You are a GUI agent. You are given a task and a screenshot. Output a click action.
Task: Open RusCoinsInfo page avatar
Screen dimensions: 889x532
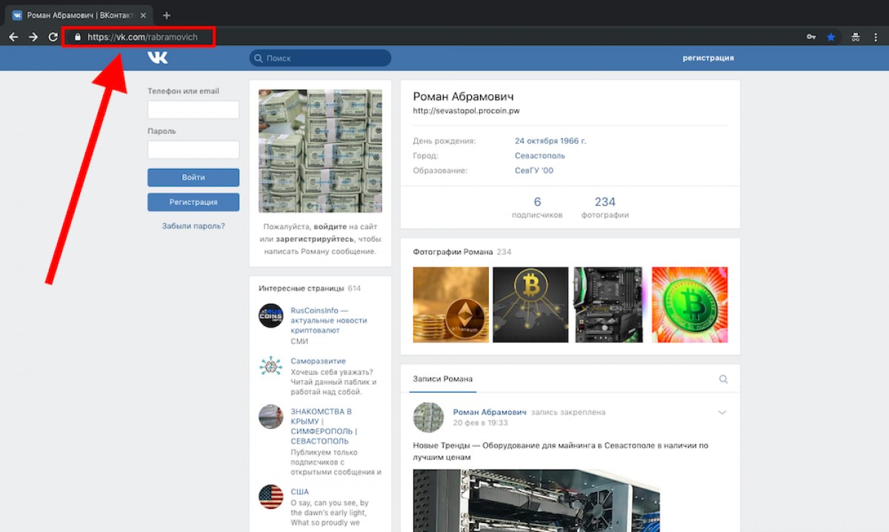[271, 316]
